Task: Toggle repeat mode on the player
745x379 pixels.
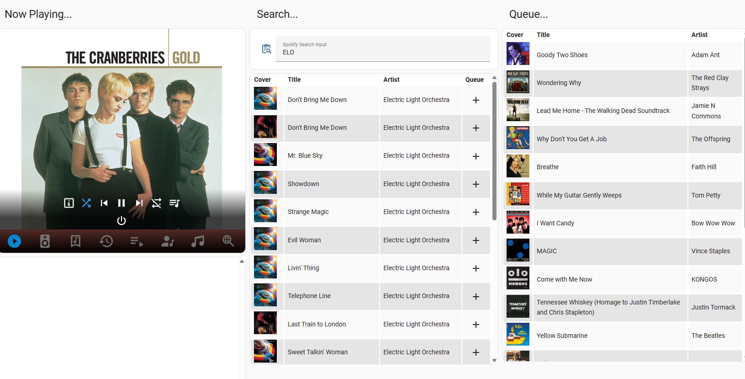Action: (156, 203)
